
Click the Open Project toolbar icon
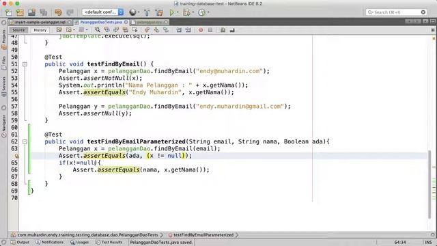(x=31, y=12)
